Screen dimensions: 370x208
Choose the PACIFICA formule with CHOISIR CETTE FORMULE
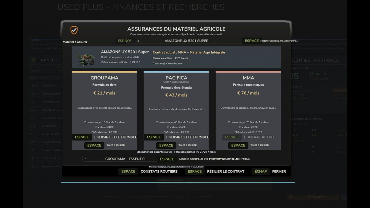[x=176, y=137]
